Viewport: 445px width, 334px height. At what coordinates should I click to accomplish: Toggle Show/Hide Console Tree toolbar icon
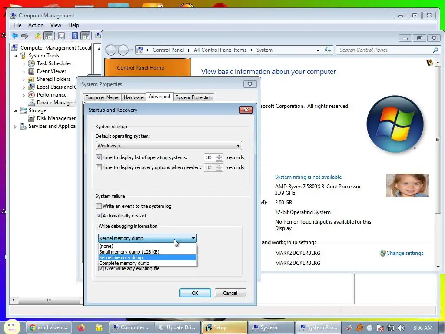coord(49,36)
